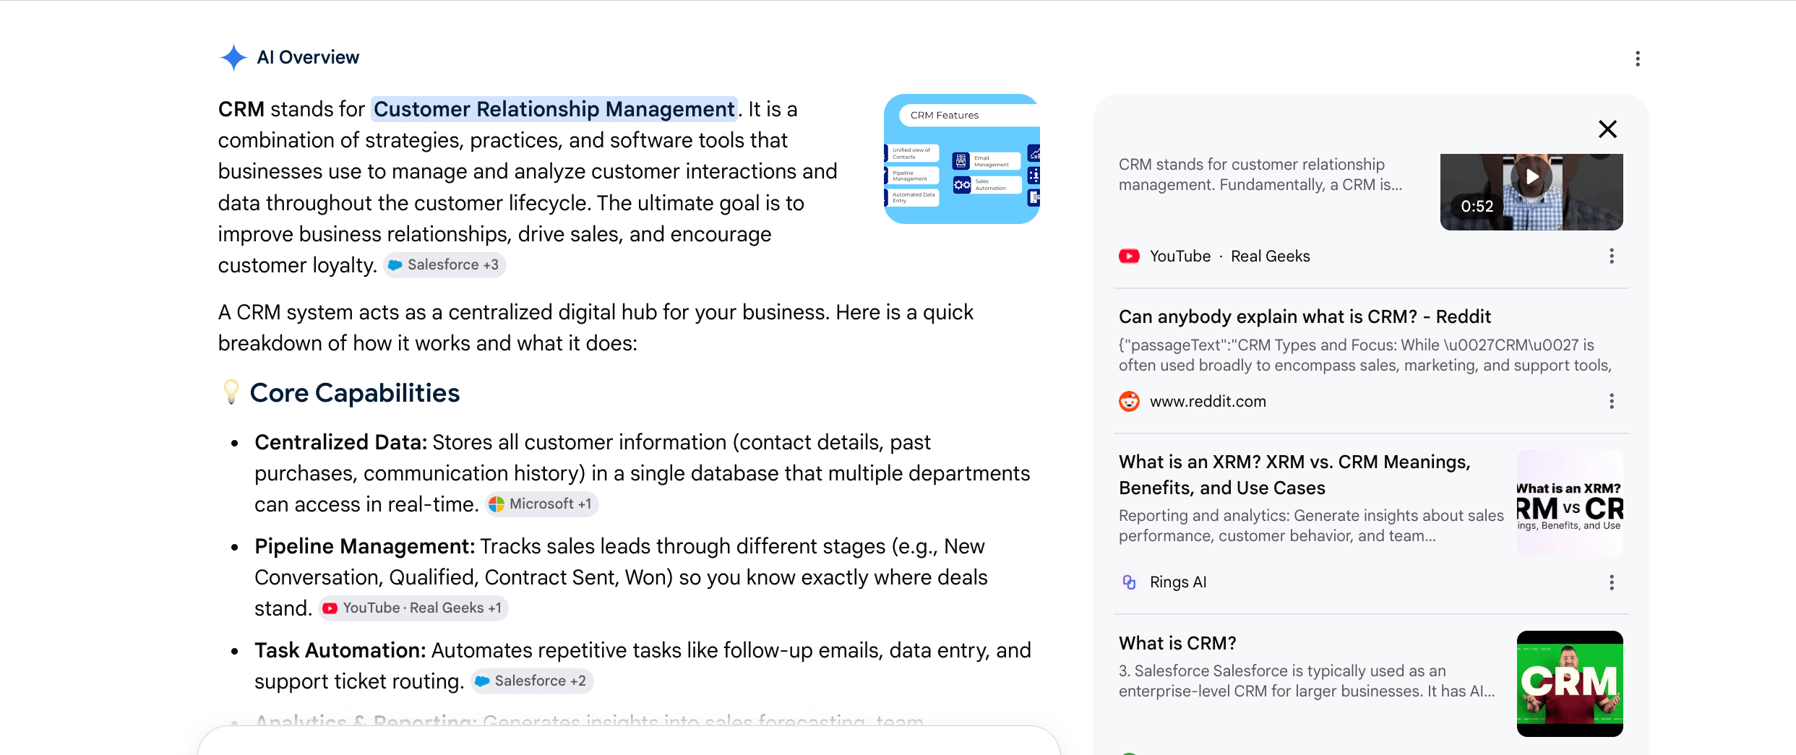Image resolution: width=1796 pixels, height=755 pixels.
Task: Open the Salesforce +3 citation chip
Action: [444, 265]
